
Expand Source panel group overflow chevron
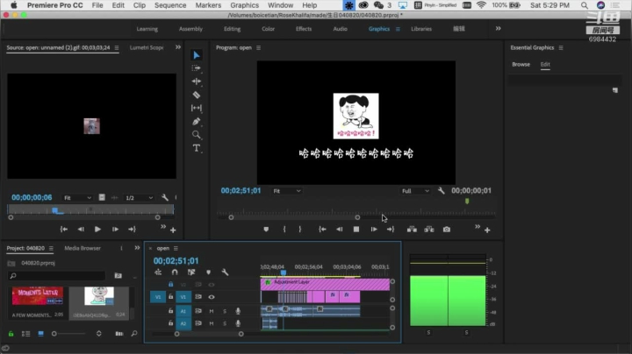coord(177,47)
